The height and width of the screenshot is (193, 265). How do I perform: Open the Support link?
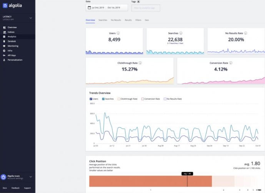pos(27,188)
